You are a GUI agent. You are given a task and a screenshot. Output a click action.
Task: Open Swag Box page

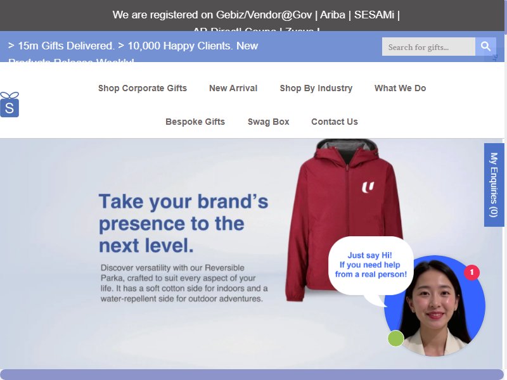click(268, 122)
